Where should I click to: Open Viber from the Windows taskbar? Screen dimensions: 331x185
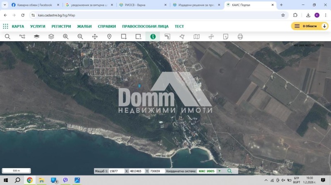coord(65,180)
